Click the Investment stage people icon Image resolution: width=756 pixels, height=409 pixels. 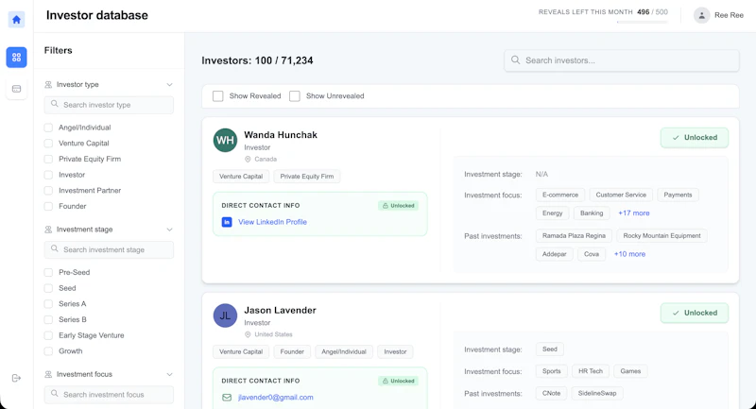48,230
